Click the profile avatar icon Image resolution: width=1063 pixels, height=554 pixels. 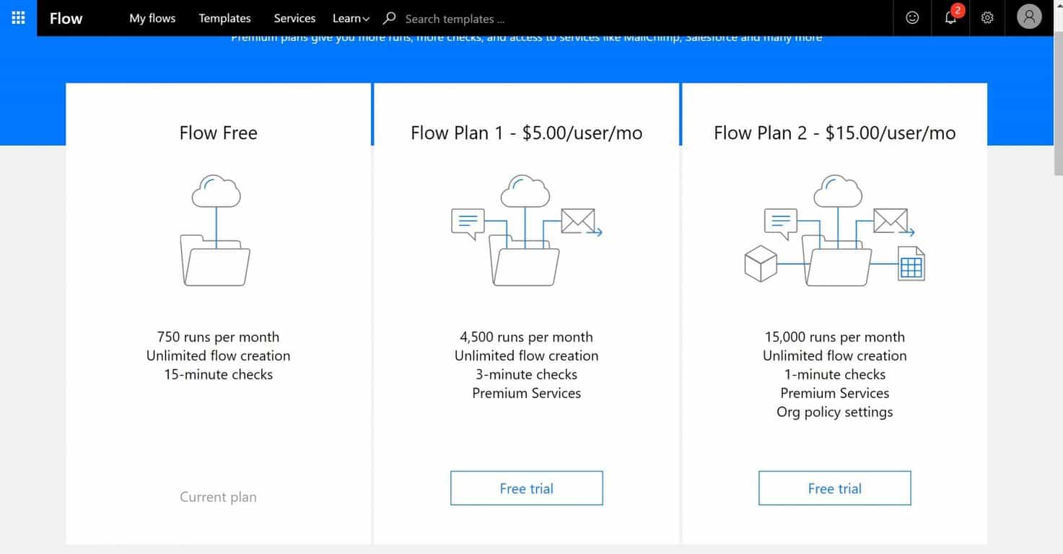[x=1029, y=17]
